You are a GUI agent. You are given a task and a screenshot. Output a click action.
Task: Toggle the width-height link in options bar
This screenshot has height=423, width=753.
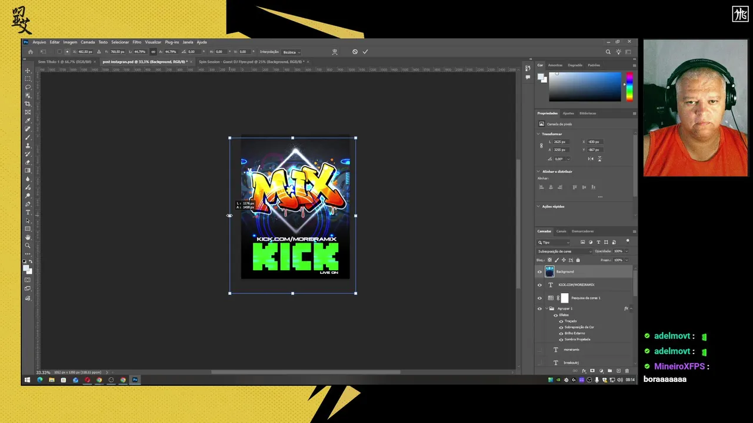152,52
